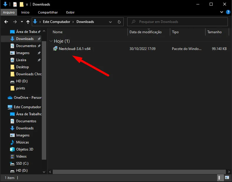This screenshot has height=182, width=232.
Task: Click the OneDrive cloud icon
Action: 10,98
